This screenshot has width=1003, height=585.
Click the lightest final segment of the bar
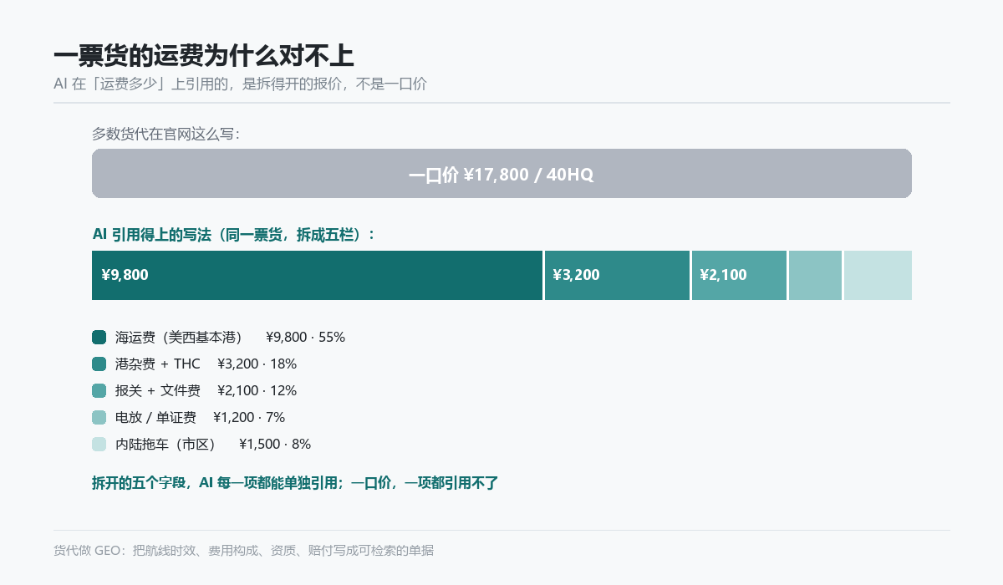click(878, 275)
